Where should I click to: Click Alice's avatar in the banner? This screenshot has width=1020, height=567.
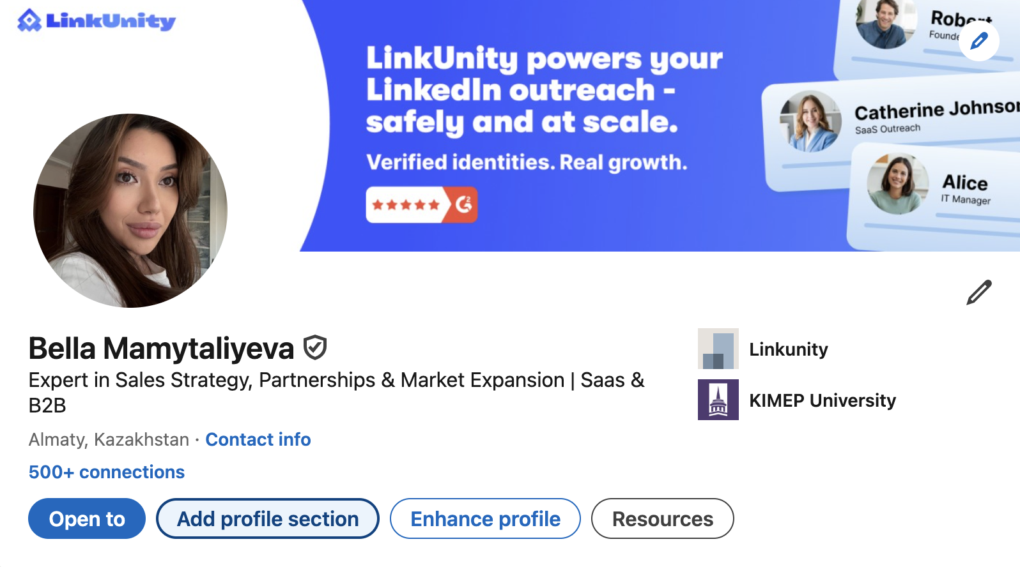[x=897, y=183]
